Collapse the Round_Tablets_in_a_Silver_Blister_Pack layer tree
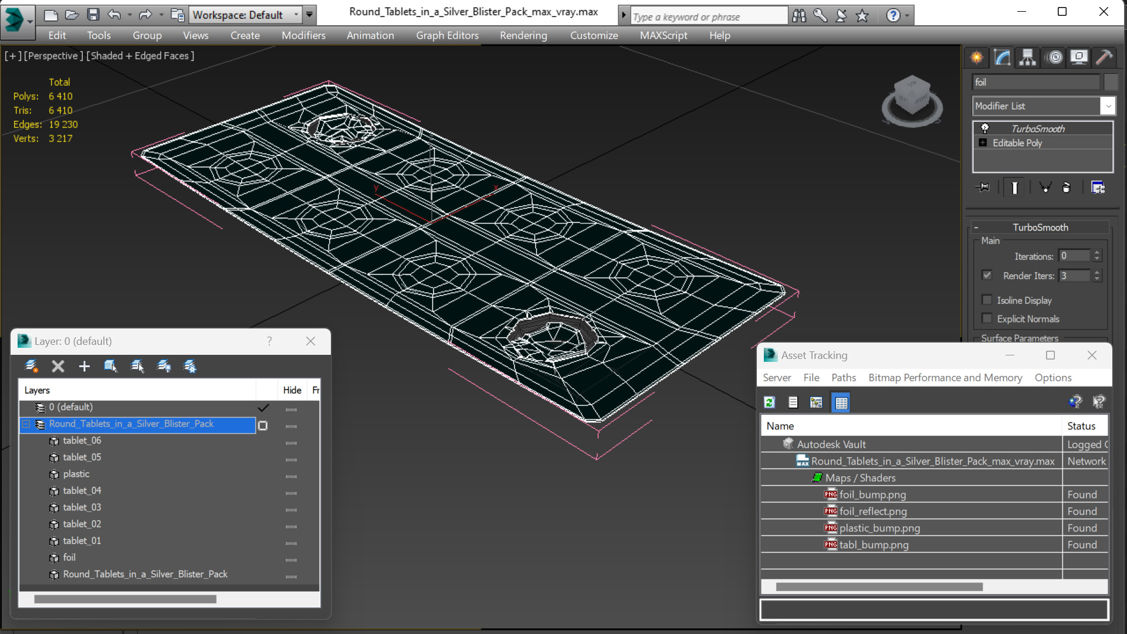Image resolution: width=1127 pixels, height=634 pixels. pos(26,423)
